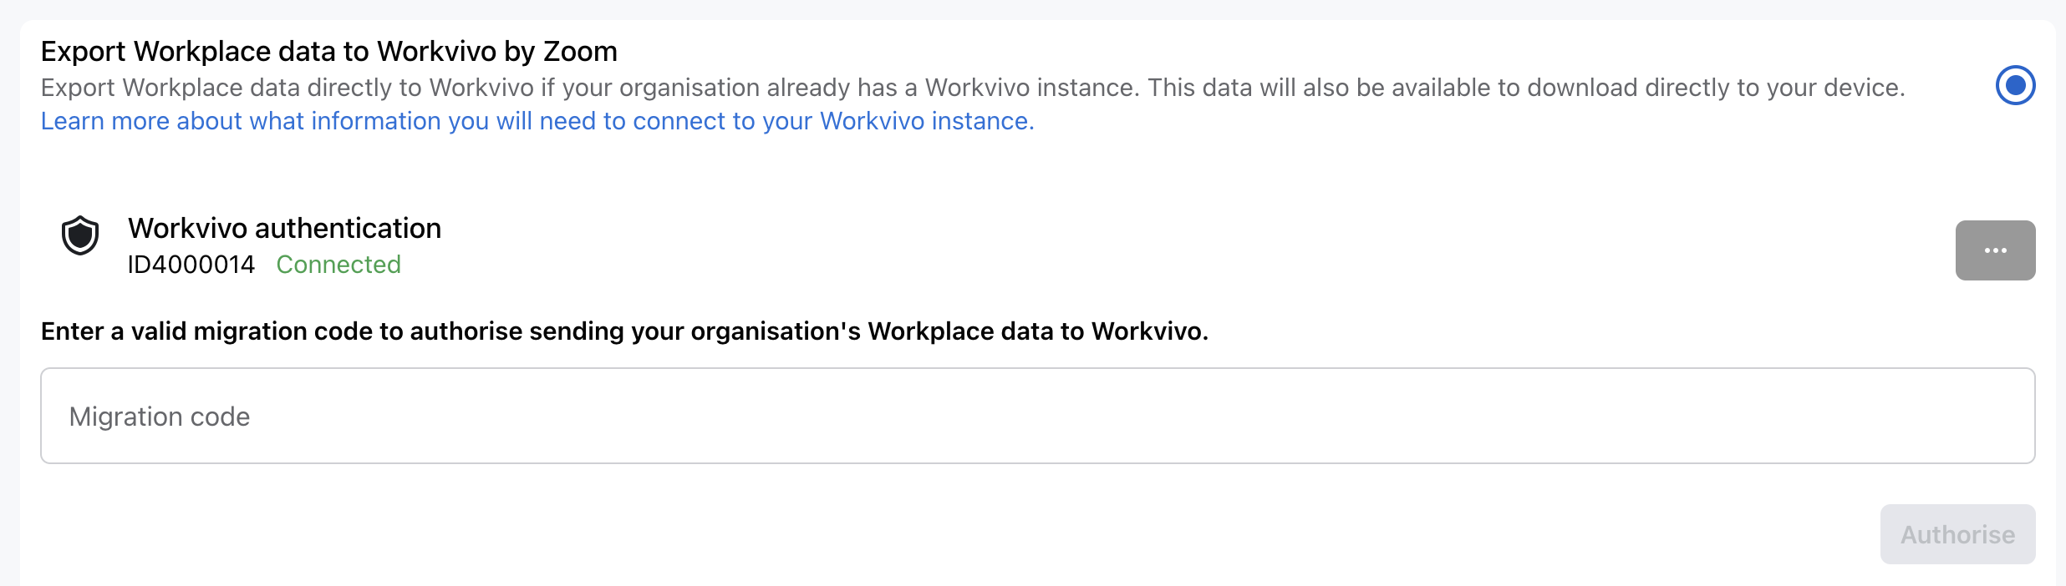Submit using the disabled Authorise button
Screen dimensions: 2066x586
pyautogui.click(x=1957, y=534)
